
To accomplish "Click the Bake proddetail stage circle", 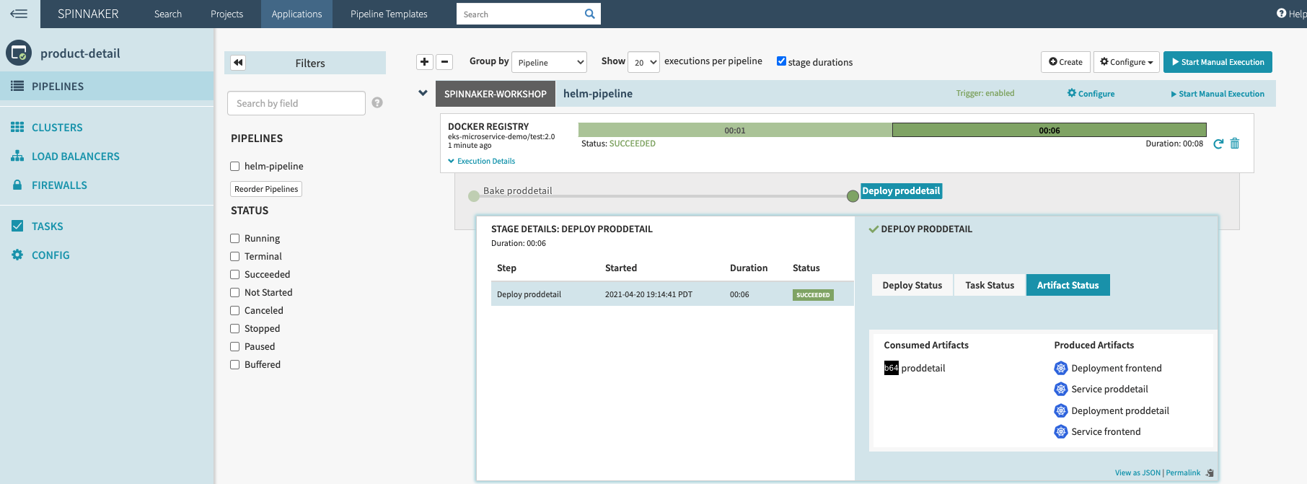I will click(x=474, y=195).
